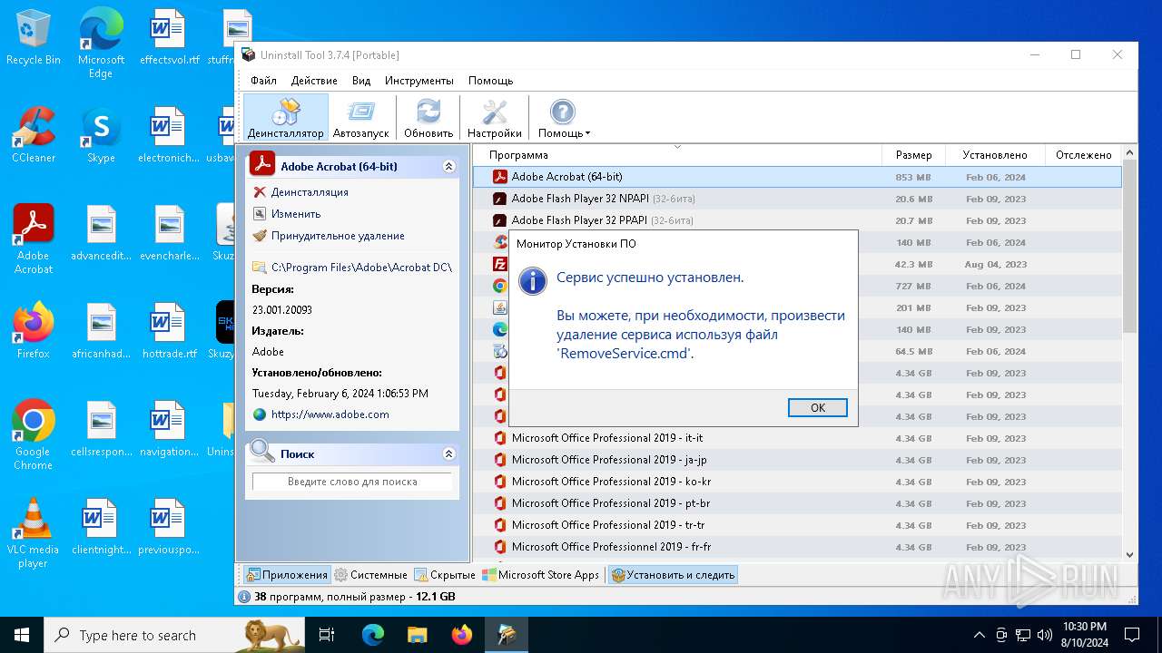Open Настройки settings from toolbar
The height and width of the screenshot is (653, 1162).
[495, 117]
